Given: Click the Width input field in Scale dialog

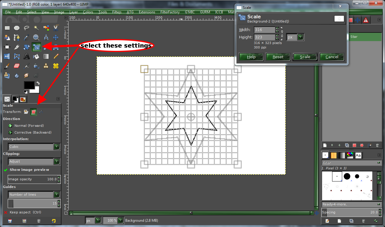Looking at the screenshot, I should (264, 30).
